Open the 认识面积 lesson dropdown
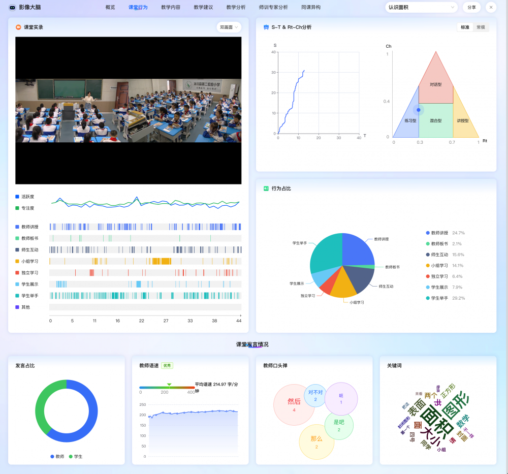 [x=421, y=8]
